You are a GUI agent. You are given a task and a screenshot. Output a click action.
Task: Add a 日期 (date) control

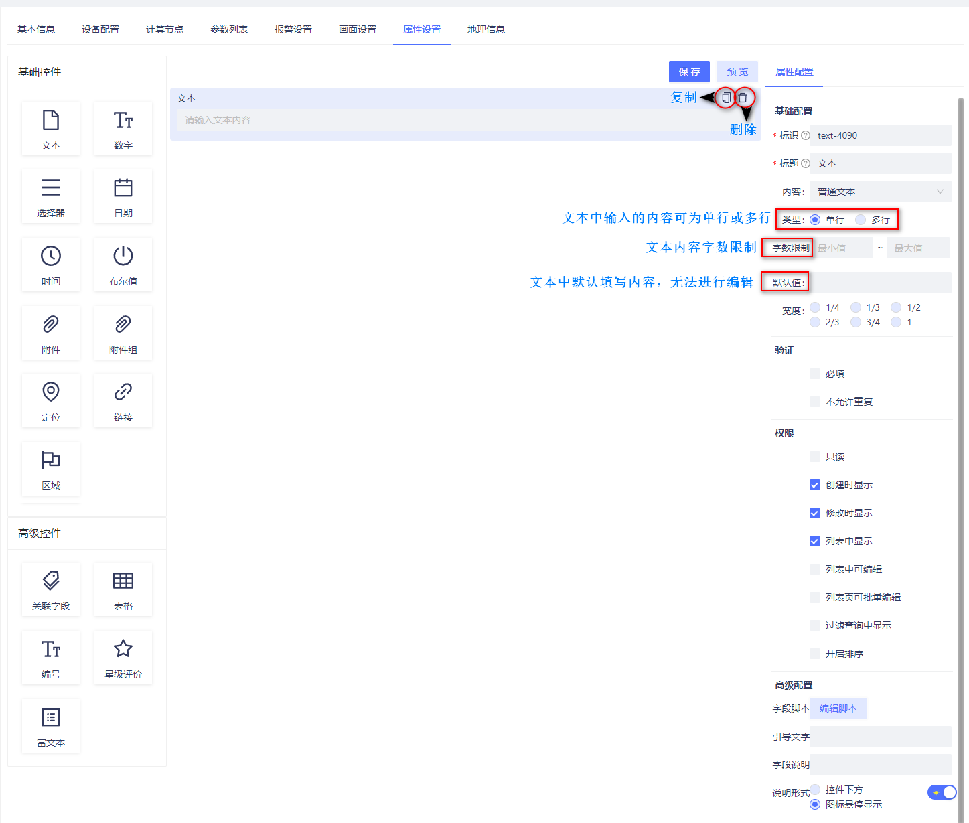(x=123, y=196)
